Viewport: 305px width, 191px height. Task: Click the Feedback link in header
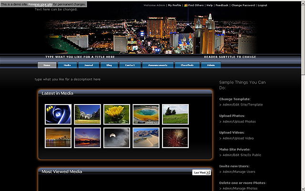coord(222,5)
